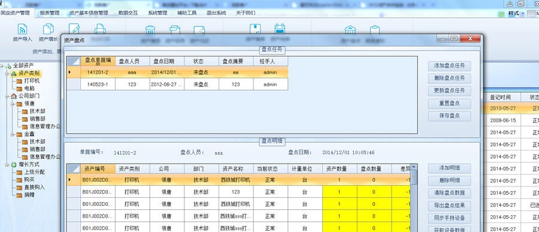Open the 资产基本信息管理 menu

click(x=89, y=13)
